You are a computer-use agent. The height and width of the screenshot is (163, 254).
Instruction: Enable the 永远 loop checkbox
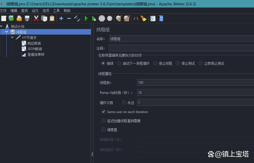point(124,102)
